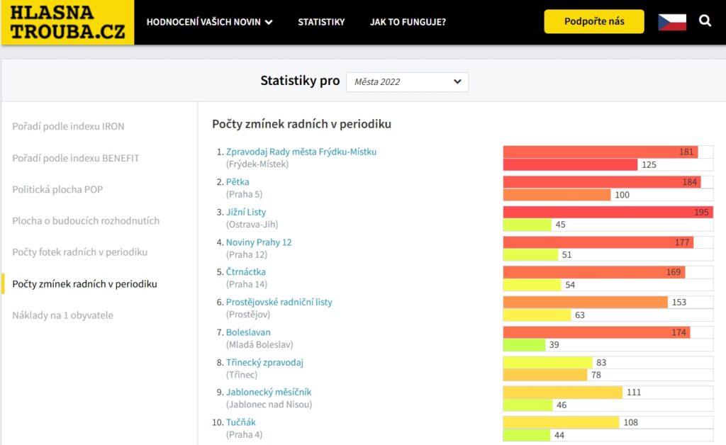Image resolution: width=726 pixels, height=445 pixels.
Task: Show Plocha o budoucích rozhodnutích statistics
Action: tap(86, 220)
